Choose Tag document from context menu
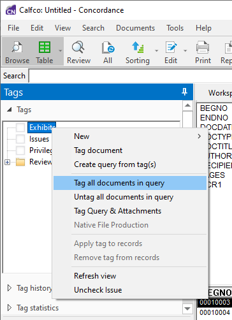Viewport: 232px width, 320px height. coord(130,150)
